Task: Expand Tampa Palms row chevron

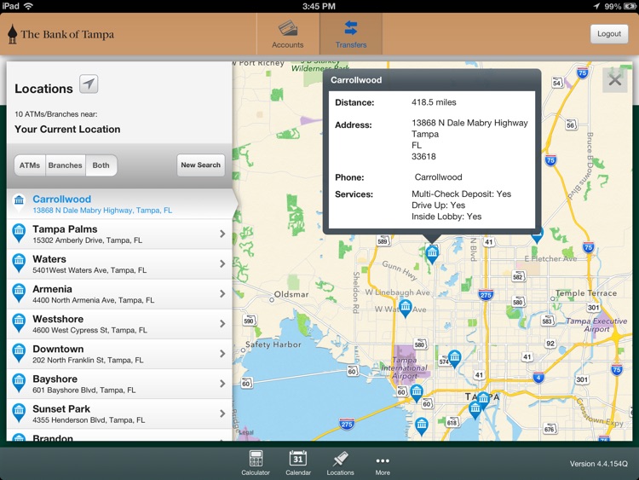Action: click(222, 234)
